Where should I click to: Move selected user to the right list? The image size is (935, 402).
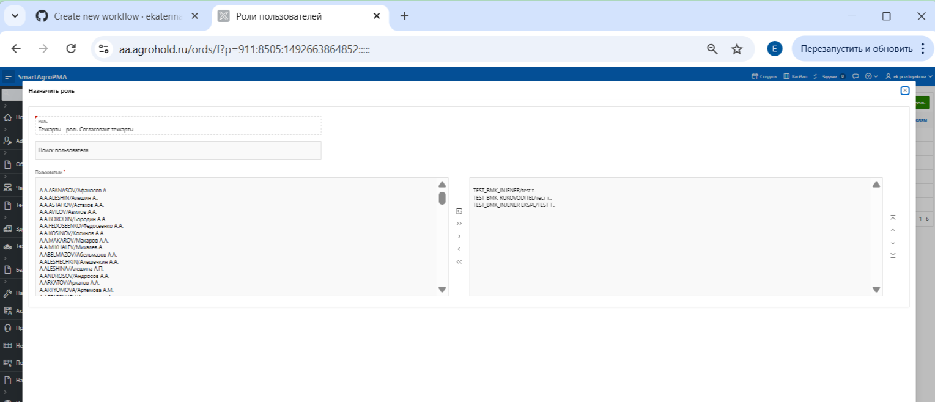click(x=459, y=236)
